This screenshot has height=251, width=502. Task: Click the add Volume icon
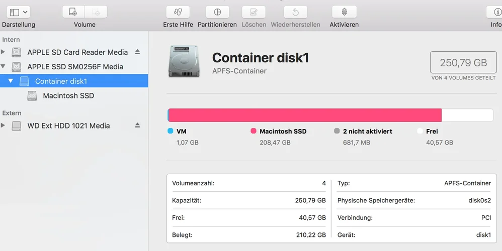click(73, 12)
